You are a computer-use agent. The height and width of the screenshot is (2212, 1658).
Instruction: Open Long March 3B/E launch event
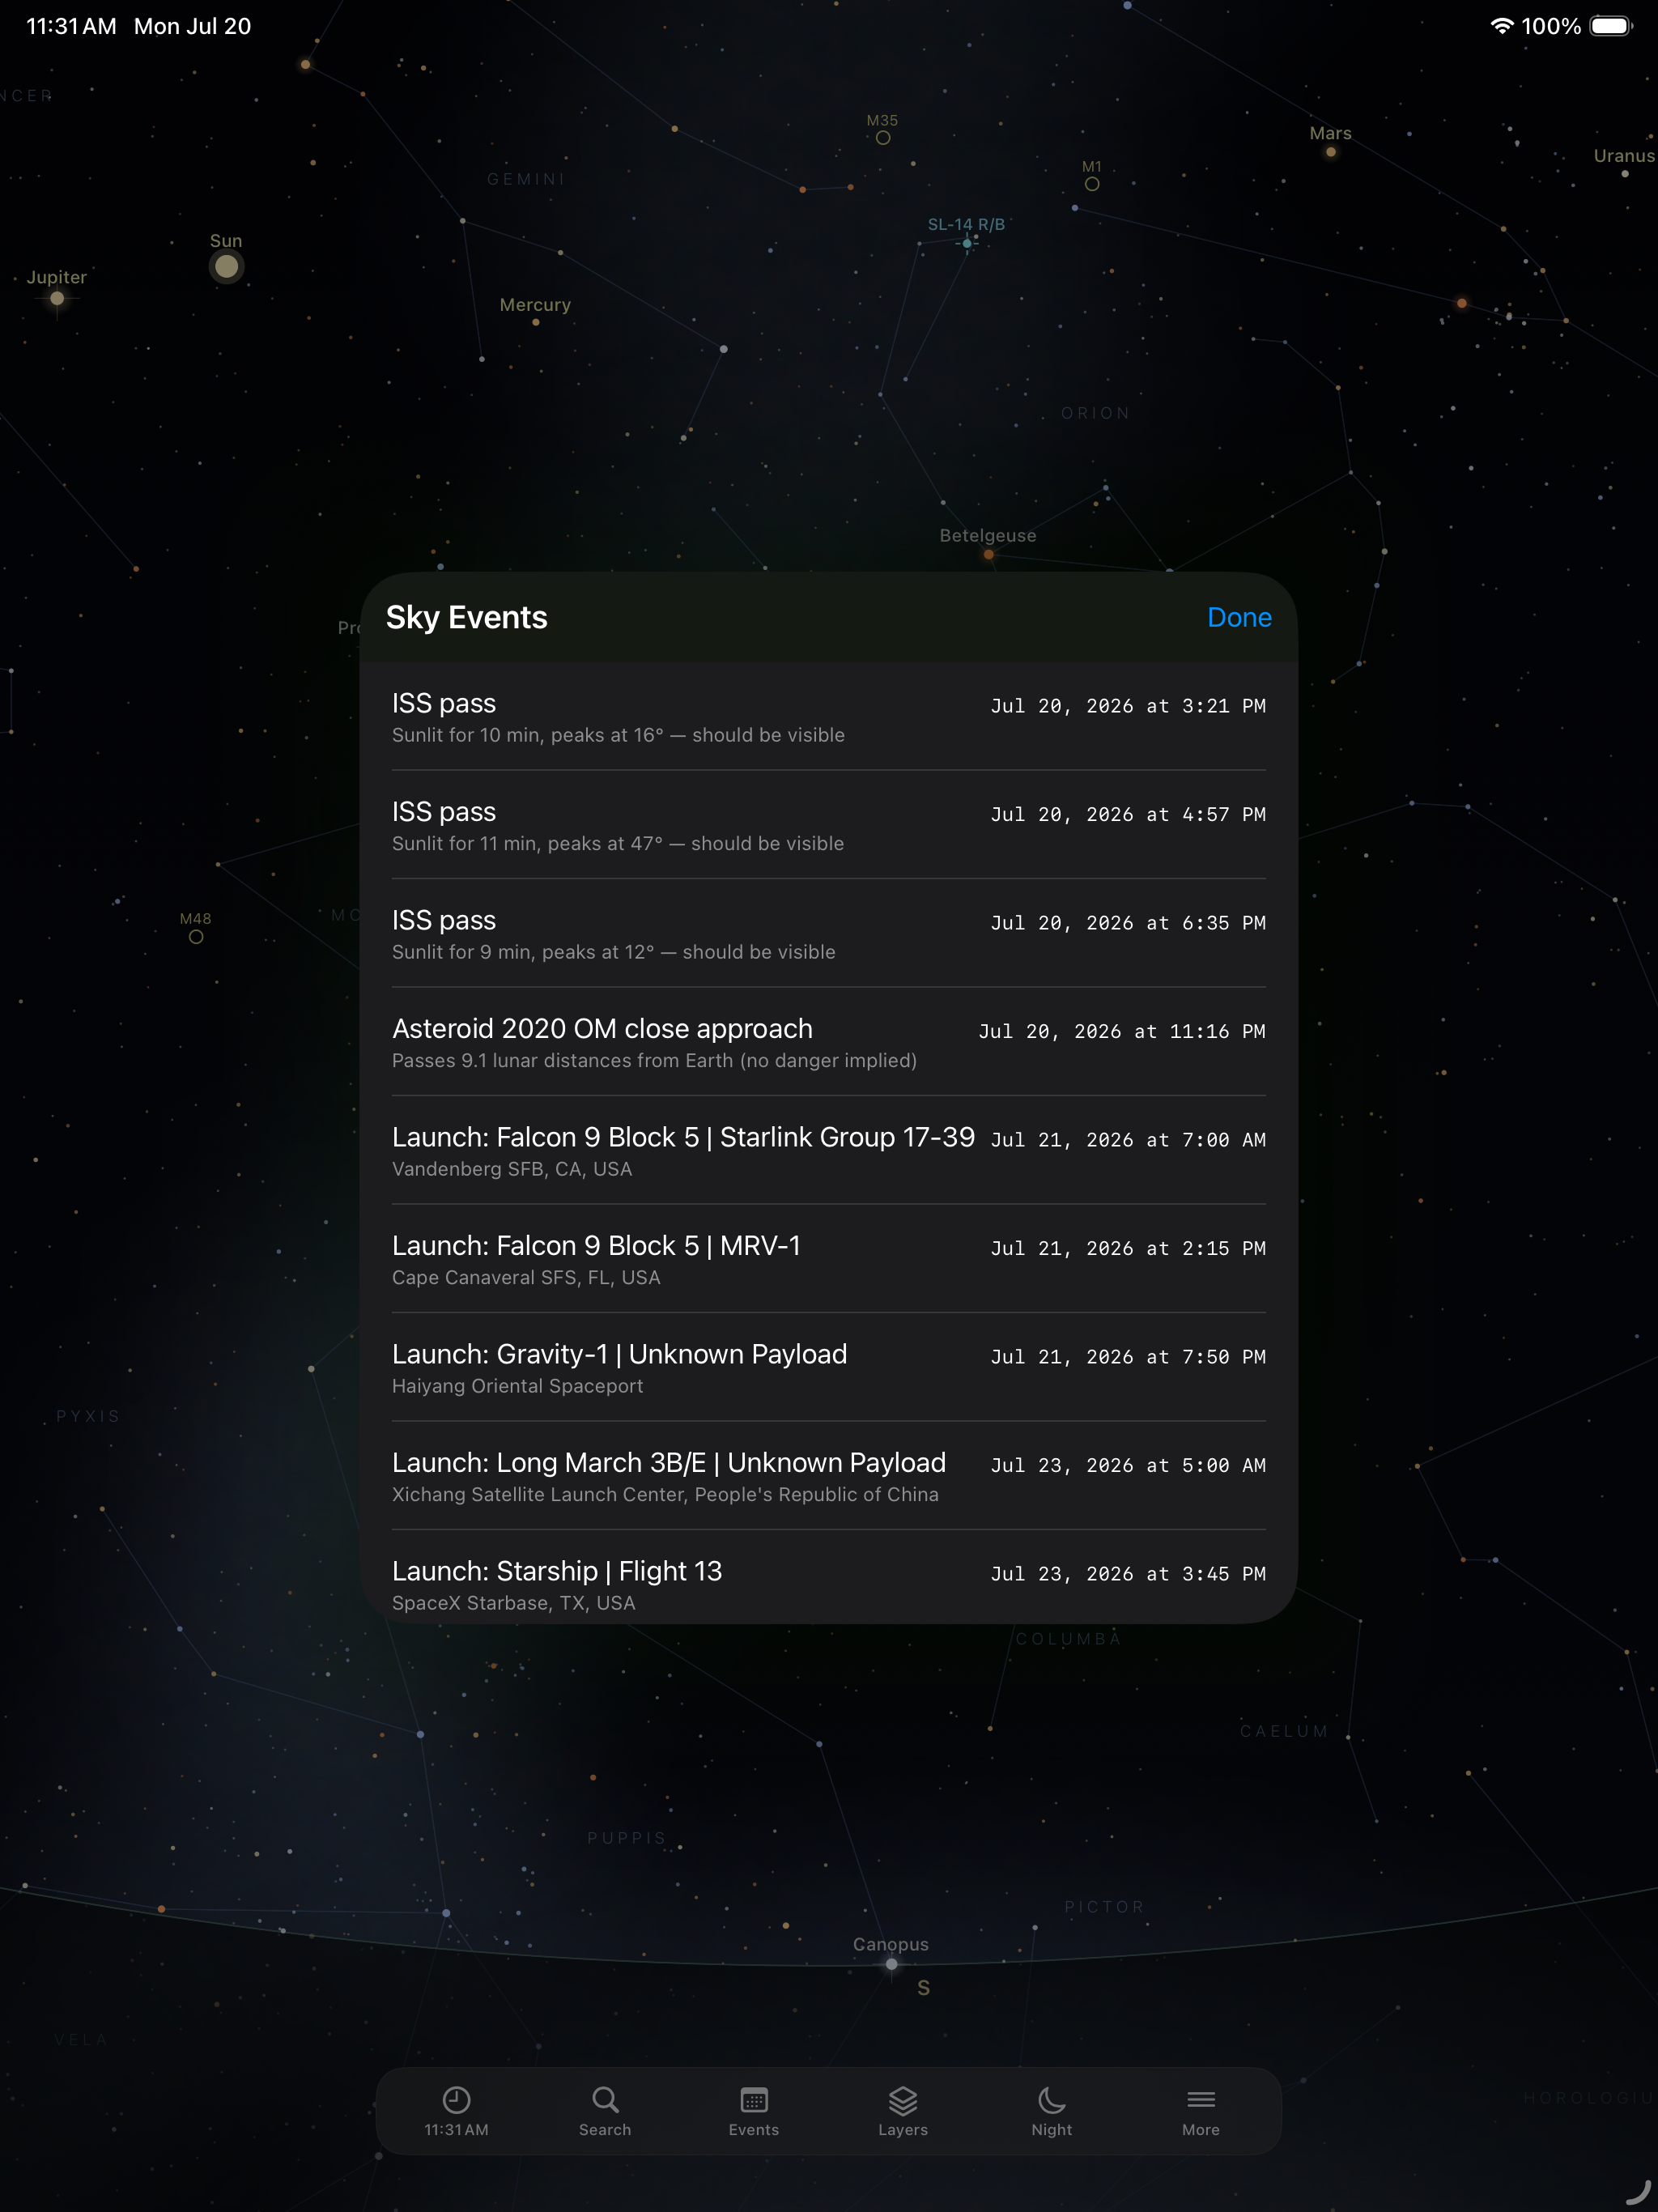[x=829, y=1476]
